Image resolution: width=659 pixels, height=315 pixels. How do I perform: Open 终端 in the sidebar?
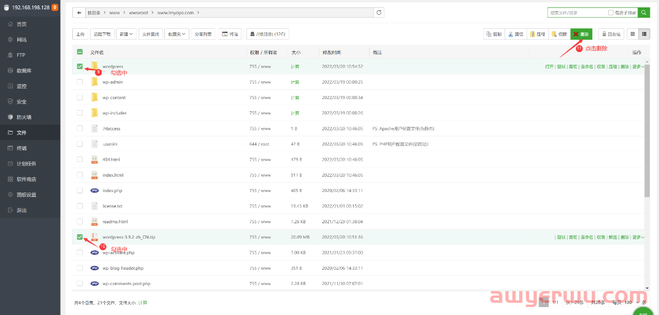[x=30, y=148]
